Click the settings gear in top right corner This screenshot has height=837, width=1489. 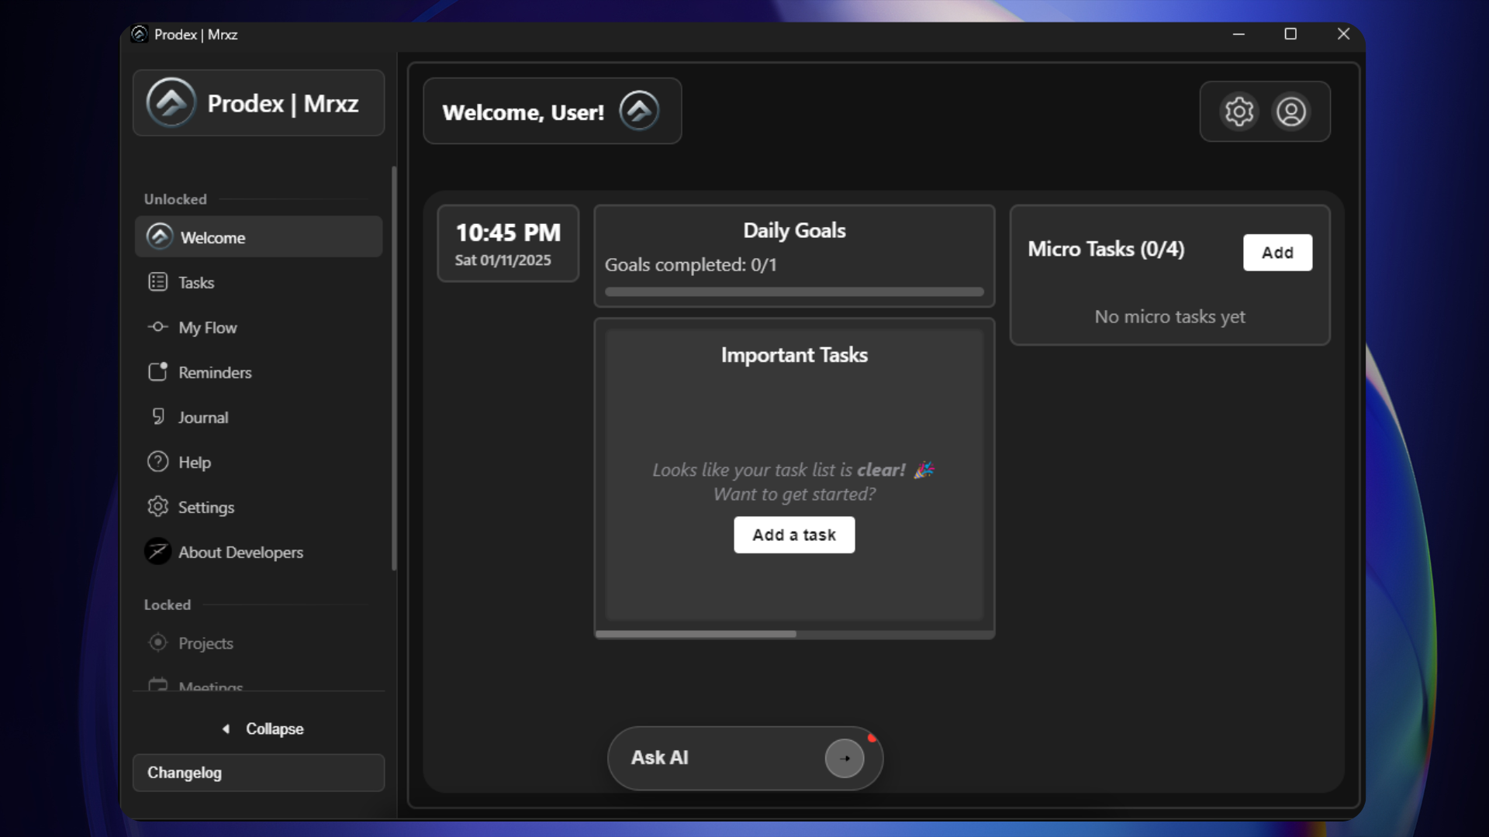(1239, 112)
